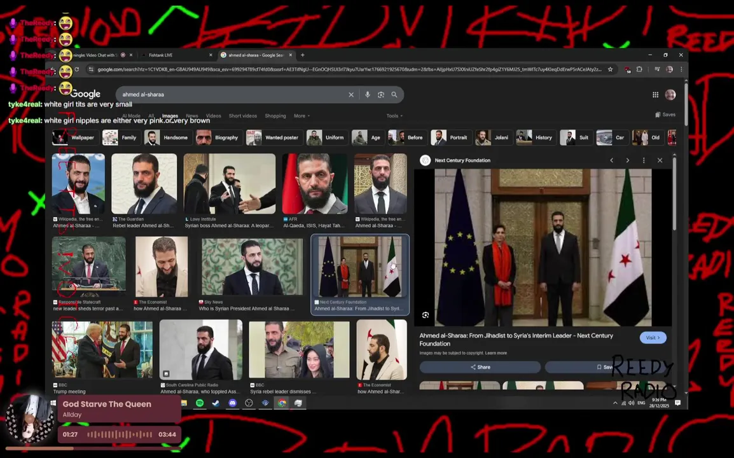Viewport: 734px width, 458px height.
Task: Open a new tab with the plus button
Action: coord(302,55)
